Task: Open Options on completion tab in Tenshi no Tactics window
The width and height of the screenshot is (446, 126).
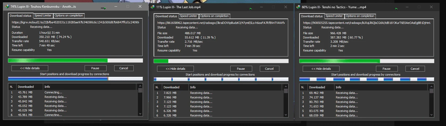Action: (x=360, y=16)
